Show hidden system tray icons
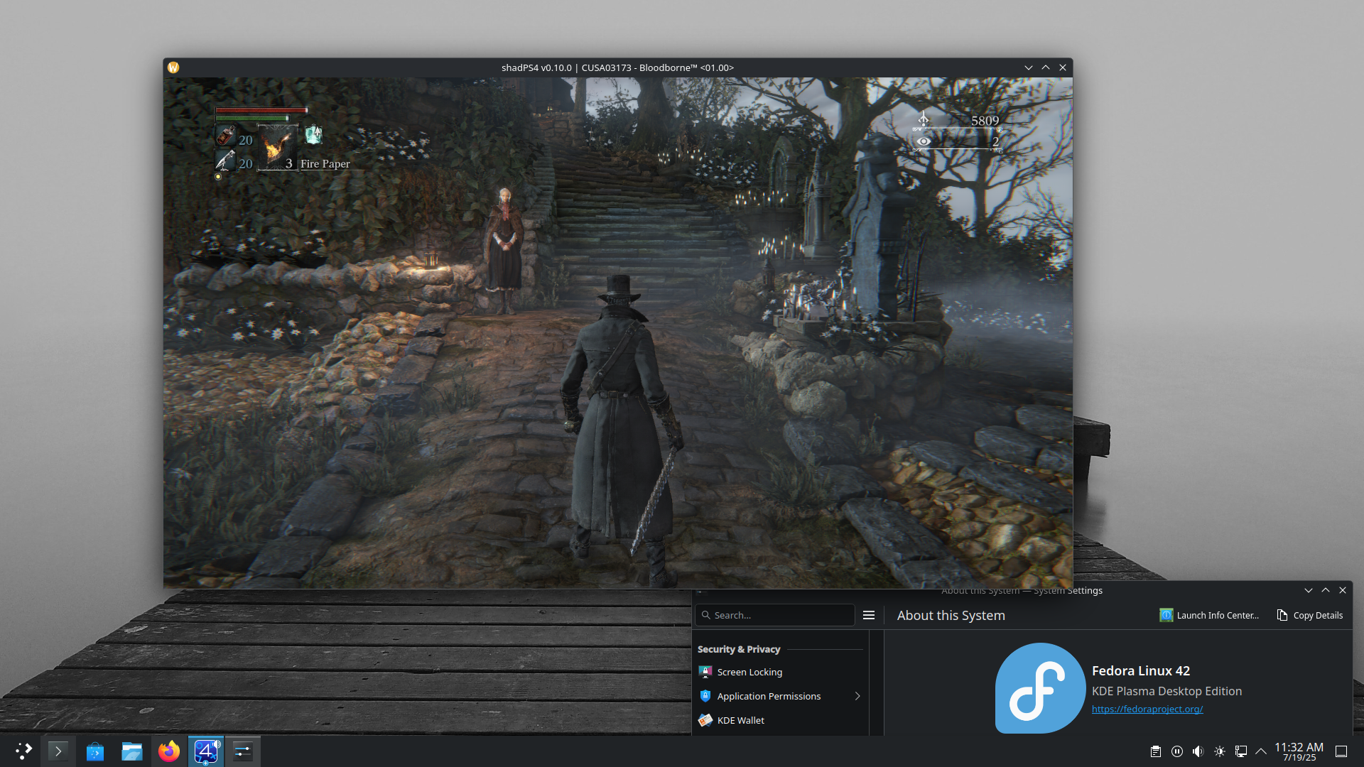Viewport: 1364px width, 767px height. (x=1261, y=751)
